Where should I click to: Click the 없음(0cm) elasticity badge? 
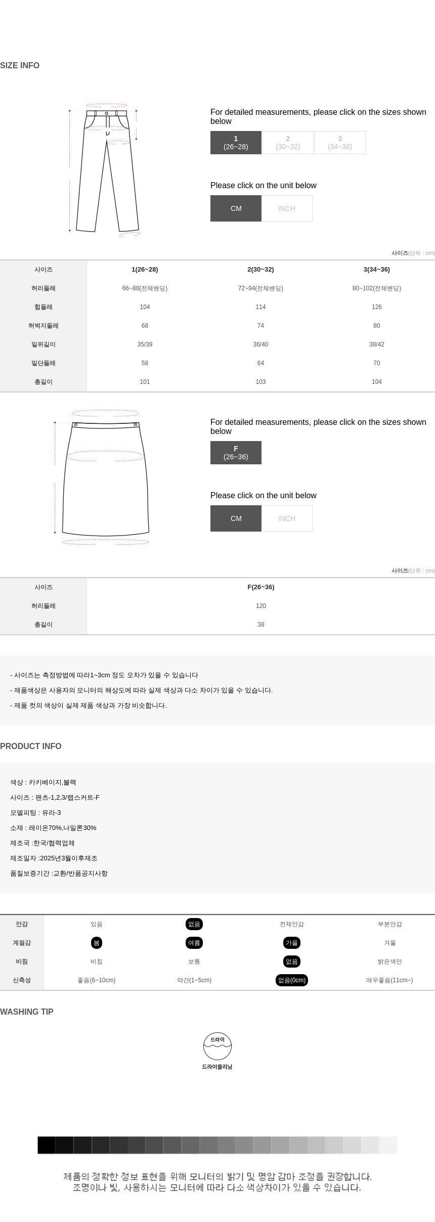tap(292, 980)
